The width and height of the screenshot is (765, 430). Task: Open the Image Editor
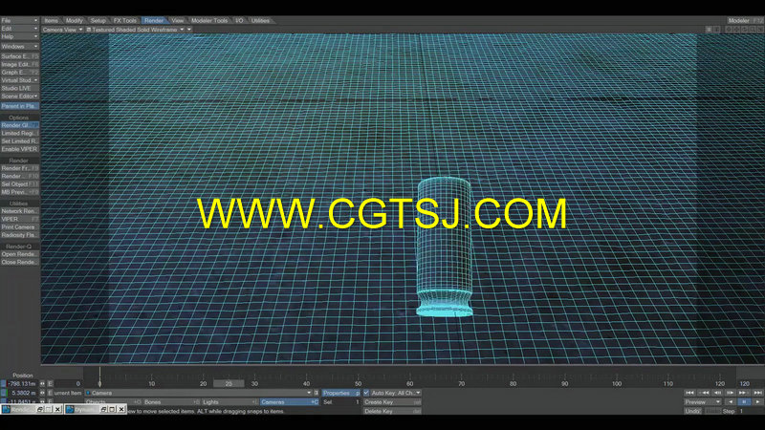(x=19, y=64)
